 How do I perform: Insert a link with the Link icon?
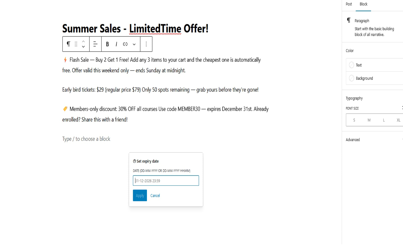coord(125,44)
